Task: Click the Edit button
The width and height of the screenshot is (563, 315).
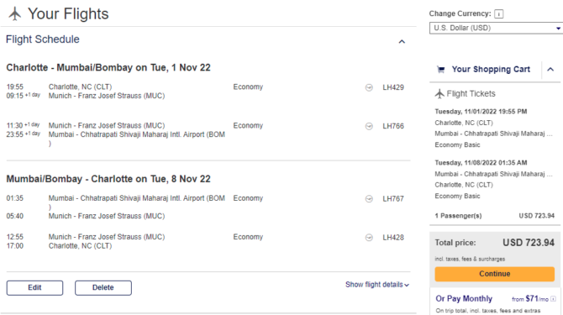Action: coord(34,288)
